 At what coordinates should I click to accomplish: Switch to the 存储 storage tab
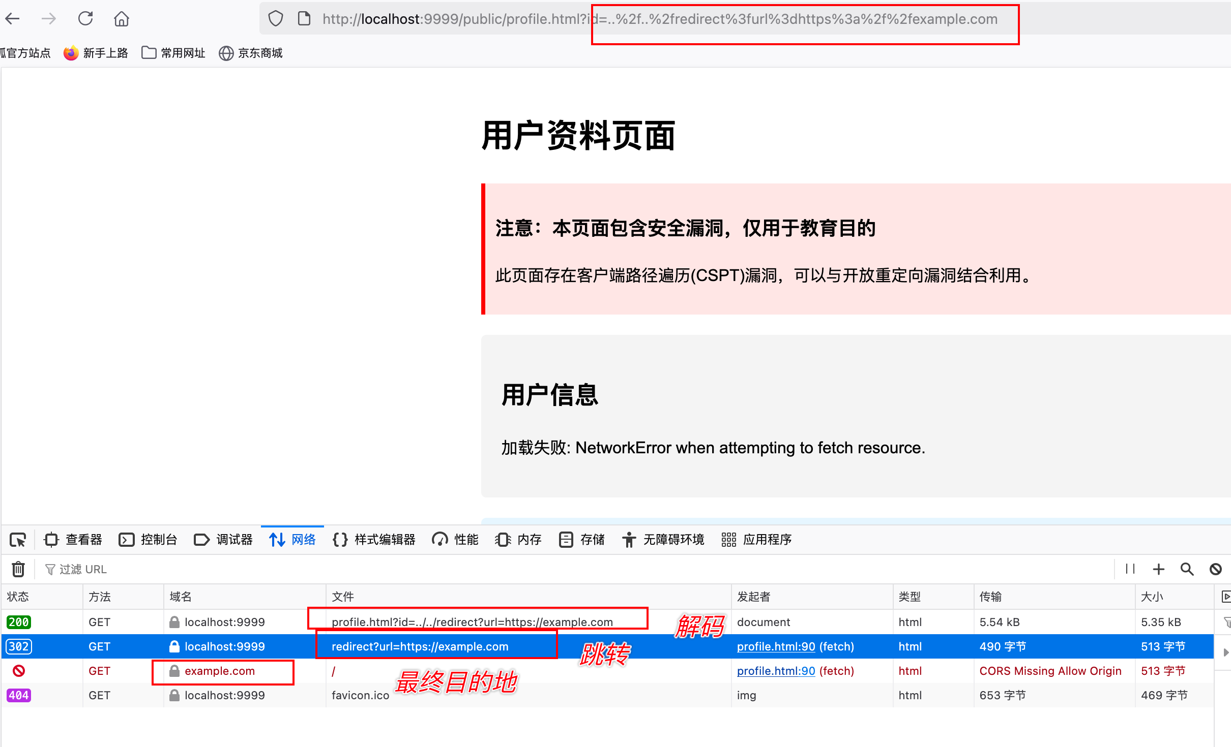[x=582, y=540]
